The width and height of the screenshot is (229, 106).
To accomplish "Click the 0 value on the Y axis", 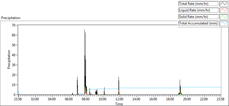I will (x=15, y=95).
